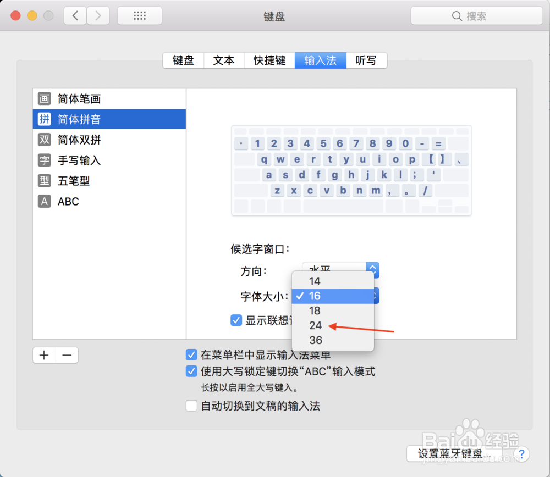The width and height of the screenshot is (550, 477).
Task: Close the window with red button
Action: (16, 16)
